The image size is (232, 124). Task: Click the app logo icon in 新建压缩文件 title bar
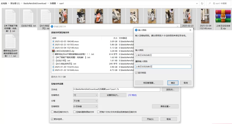(52, 27)
